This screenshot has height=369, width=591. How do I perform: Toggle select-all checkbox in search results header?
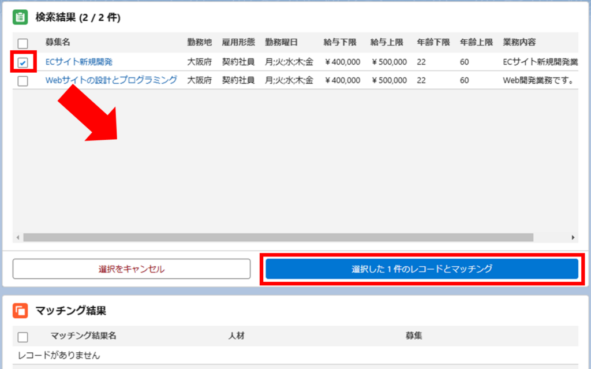click(x=23, y=43)
